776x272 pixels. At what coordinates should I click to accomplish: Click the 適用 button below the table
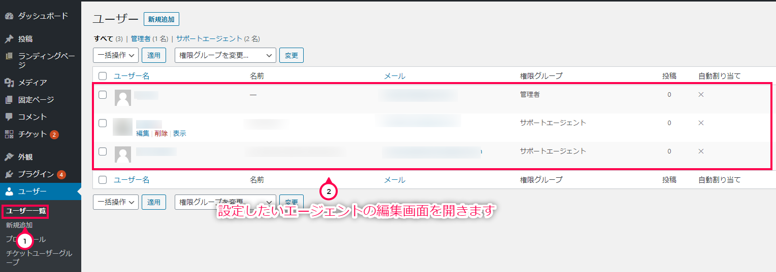[x=154, y=202]
